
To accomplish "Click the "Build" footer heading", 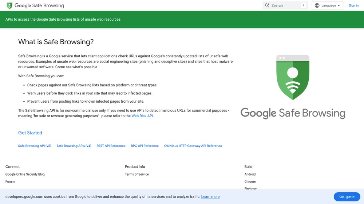I will click(248, 167).
